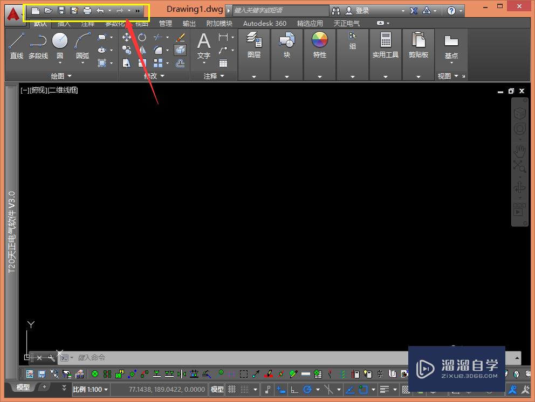The height and width of the screenshot is (402, 535).
Task: Expand the Annotation (注释) panel
Action: click(214, 76)
